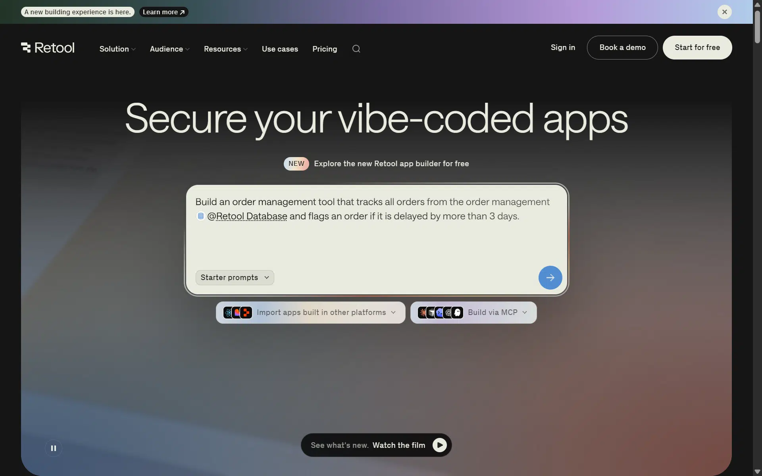Image resolution: width=762 pixels, height=476 pixels.
Task: Click the white ghost logo
Action: tap(457, 313)
